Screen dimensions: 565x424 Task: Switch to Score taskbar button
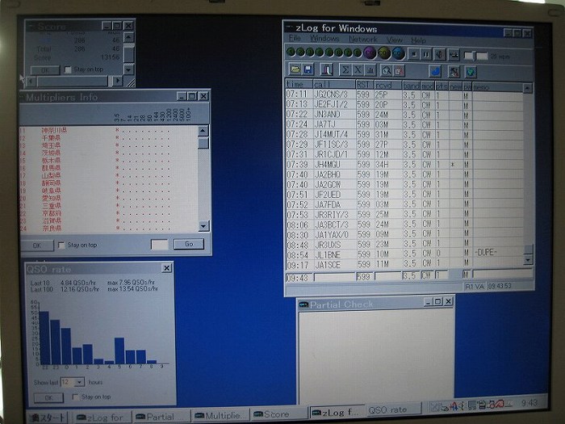pyautogui.click(x=279, y=414)
